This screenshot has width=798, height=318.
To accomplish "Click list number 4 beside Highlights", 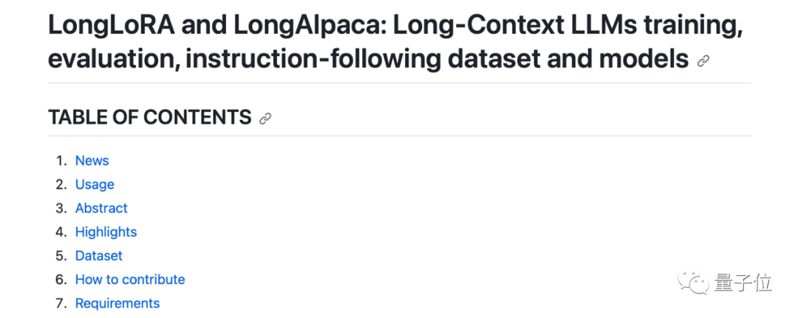I will point(61,231).
